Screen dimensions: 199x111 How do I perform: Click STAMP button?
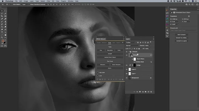pos(110,54)
